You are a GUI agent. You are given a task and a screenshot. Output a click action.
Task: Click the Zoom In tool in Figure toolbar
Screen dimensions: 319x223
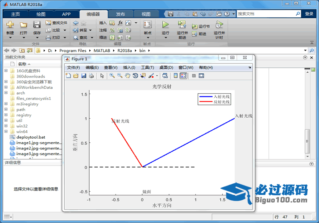pos(112,76)
